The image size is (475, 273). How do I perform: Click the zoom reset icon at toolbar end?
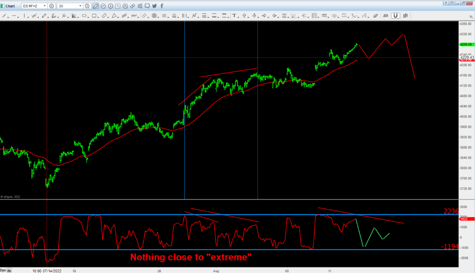tap(471, 17)
